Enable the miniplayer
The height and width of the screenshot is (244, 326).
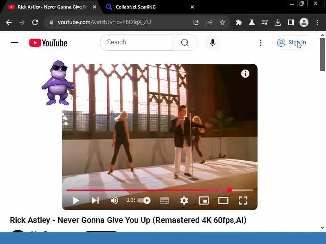coord(204,200)
